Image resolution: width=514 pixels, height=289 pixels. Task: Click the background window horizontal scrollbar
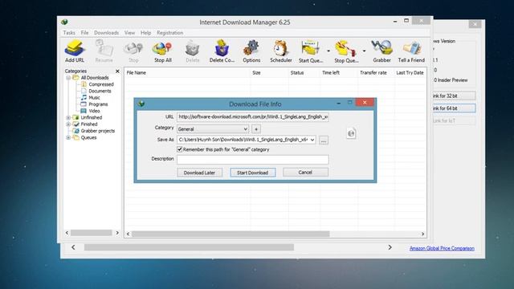click(x=189, y=247)
